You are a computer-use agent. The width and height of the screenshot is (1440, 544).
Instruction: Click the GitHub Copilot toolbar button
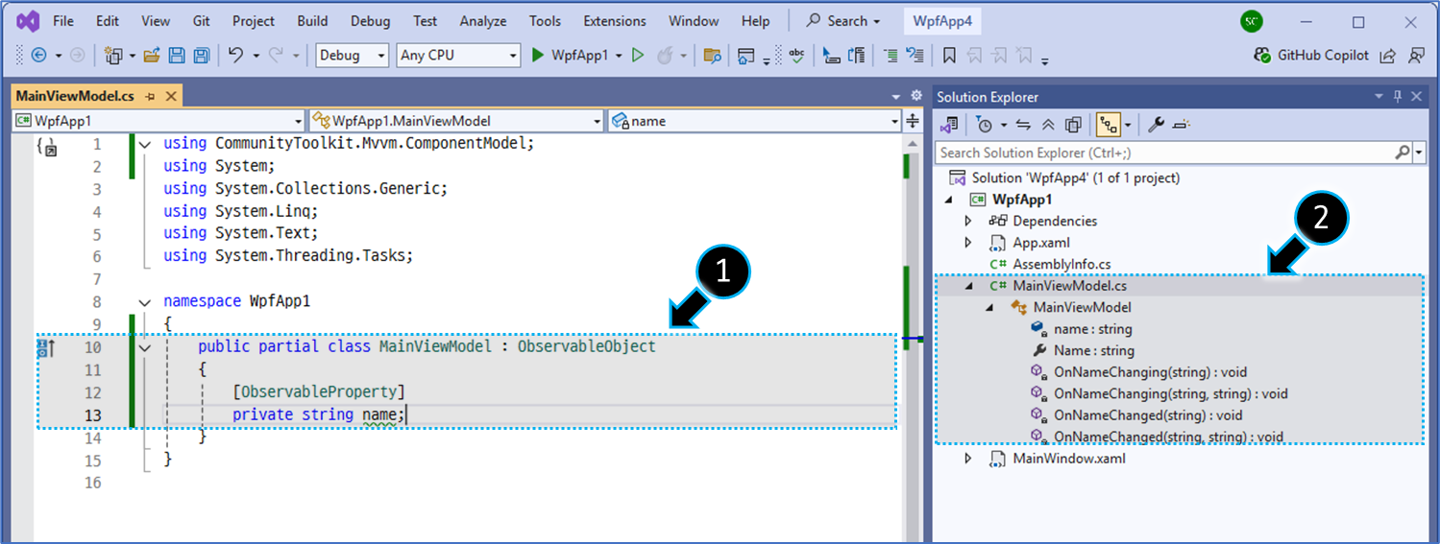click(x=1311, y=56)
